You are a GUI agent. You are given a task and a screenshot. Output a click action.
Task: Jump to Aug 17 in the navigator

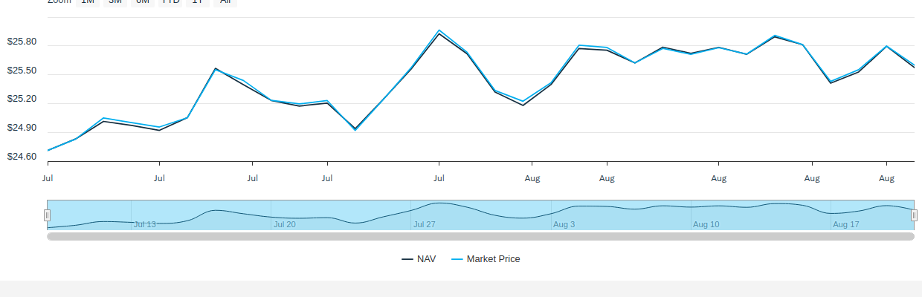click(846, 224)
